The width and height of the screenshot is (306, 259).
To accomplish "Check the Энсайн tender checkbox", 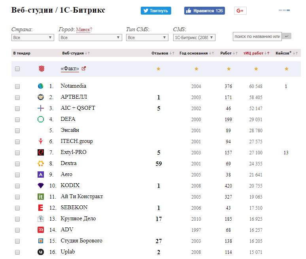I will click(x=17, y=131).
